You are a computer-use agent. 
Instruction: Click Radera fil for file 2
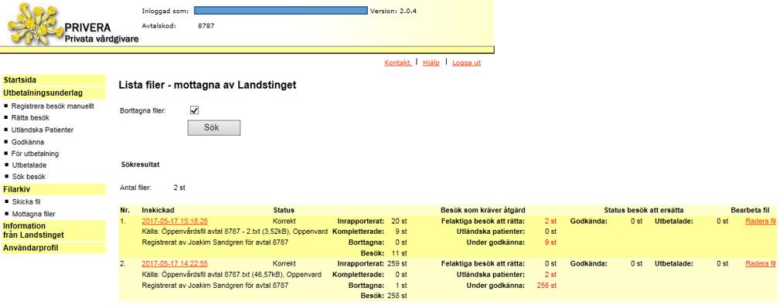(761, 264)
